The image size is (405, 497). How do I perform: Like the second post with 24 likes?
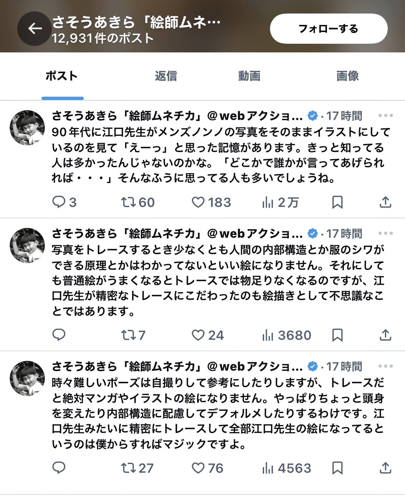pyautogui.click(x=208, y=335)
